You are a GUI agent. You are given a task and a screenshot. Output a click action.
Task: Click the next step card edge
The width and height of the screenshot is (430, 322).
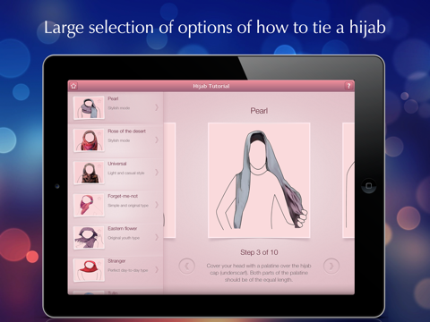coord(348,180)
